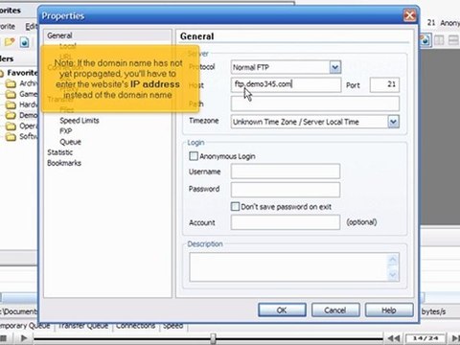
Task: Click the Play button in the video bar
Action: 24,337
